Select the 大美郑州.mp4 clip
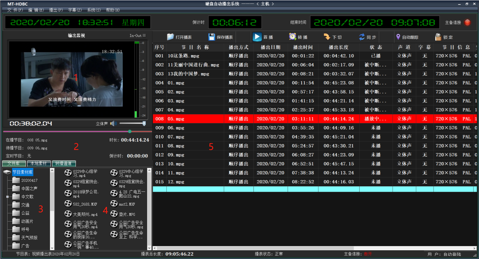The image size is (479, 259). point(81,214)
